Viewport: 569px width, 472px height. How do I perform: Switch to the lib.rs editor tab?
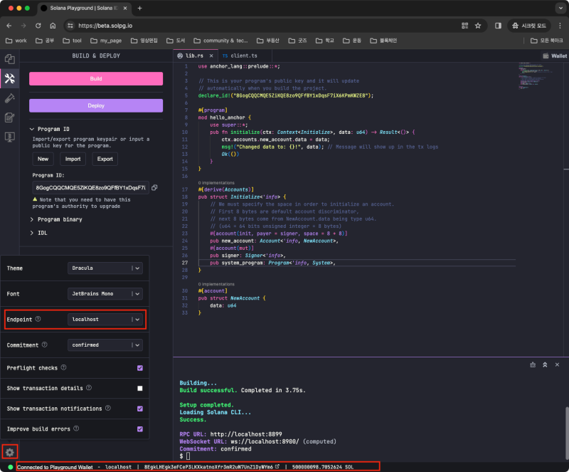point(194,56)
